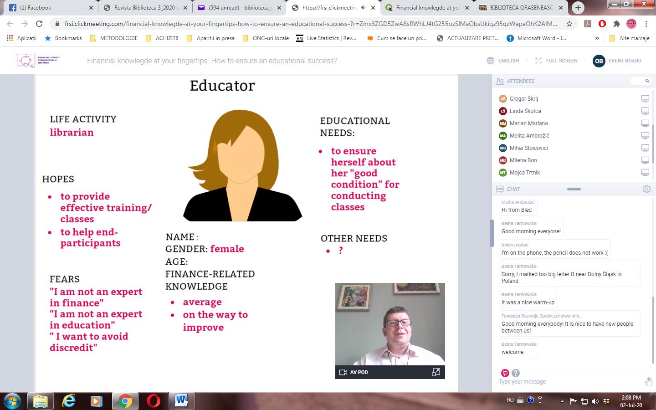Click the question mark chat mode icon

pyautogui.click(x=515, y=373)
